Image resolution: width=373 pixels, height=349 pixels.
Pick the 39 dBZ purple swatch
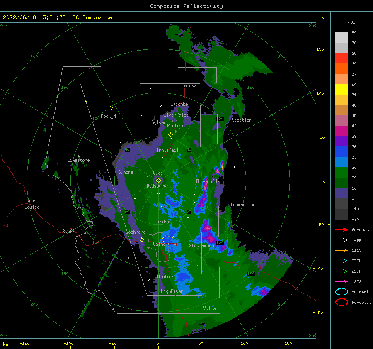(342, 141)
